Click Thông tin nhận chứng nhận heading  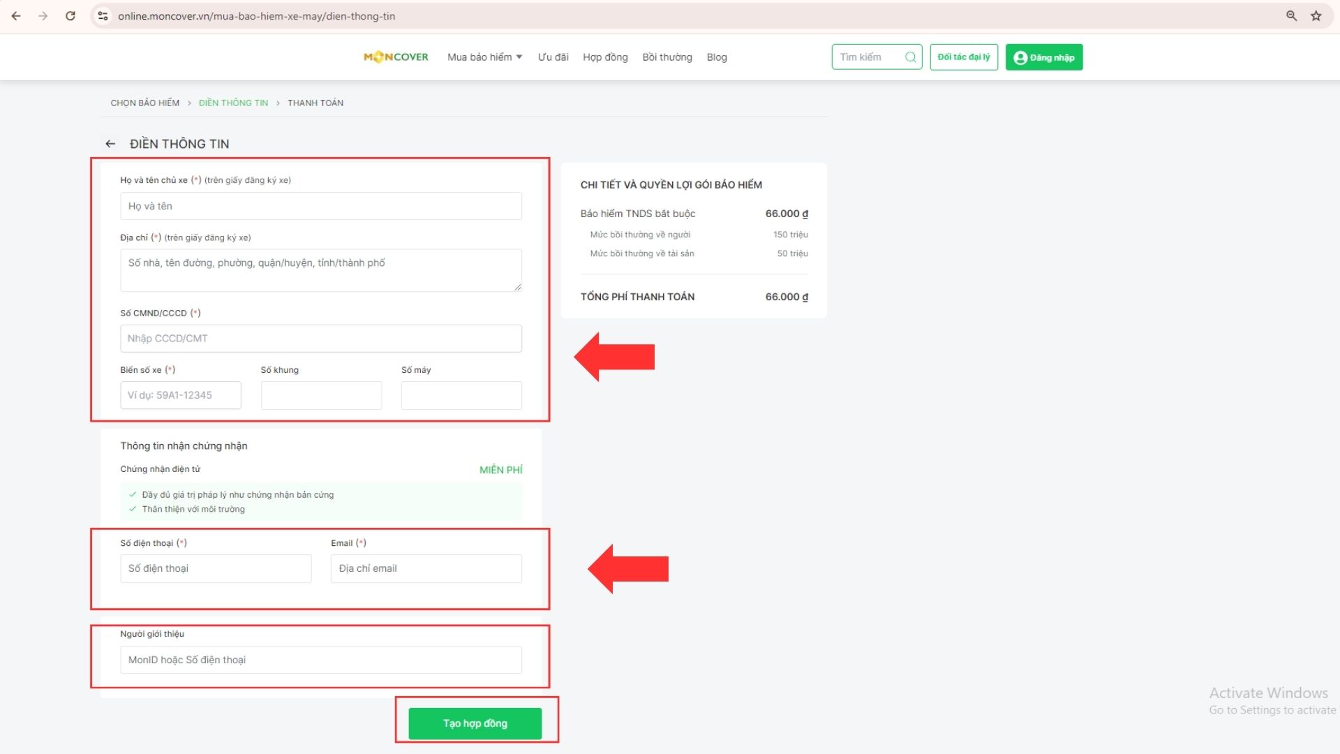(x=184, y=445)
